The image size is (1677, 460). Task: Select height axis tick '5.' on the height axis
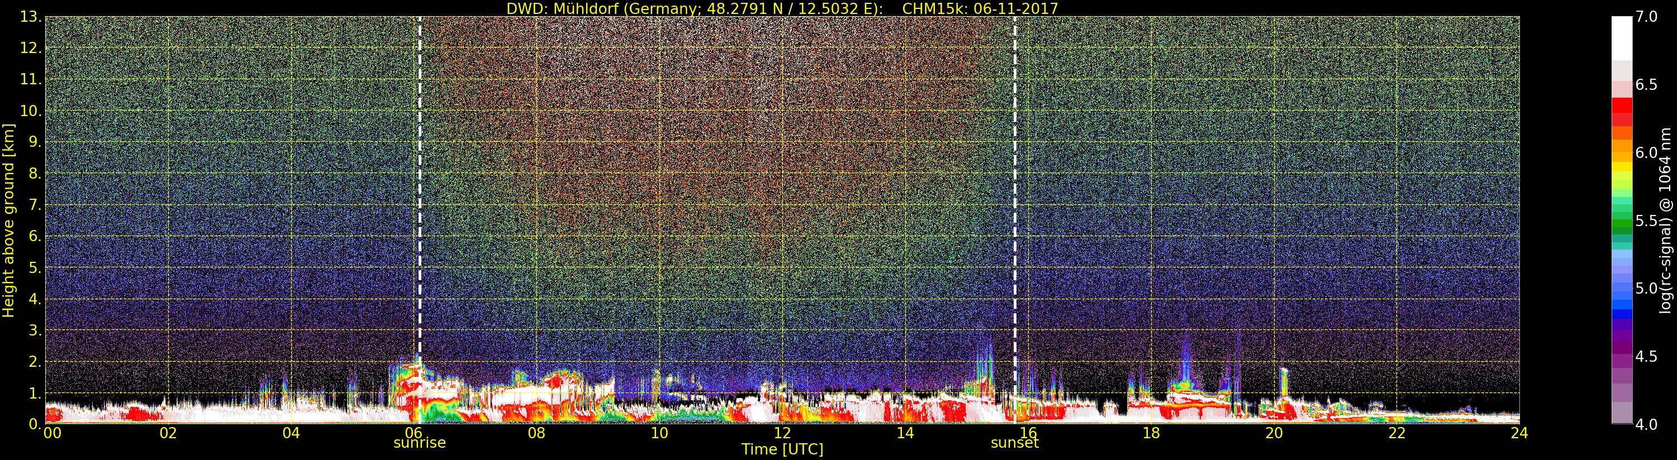point(35,267)
